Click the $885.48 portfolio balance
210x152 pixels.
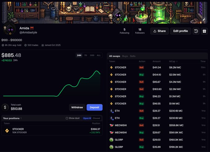pyautogui.click(x=11, y=55)
